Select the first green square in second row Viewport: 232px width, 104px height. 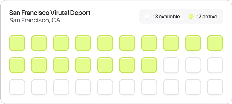(x=17, y=65)
